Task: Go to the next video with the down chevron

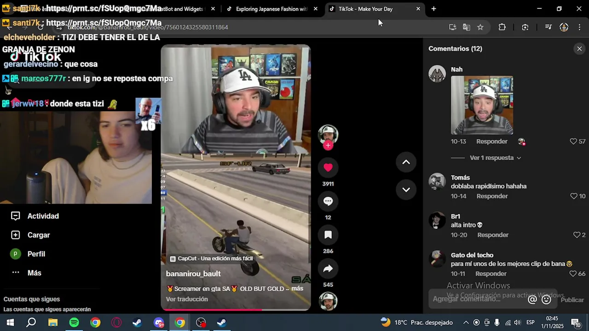Action: (406, 189)
